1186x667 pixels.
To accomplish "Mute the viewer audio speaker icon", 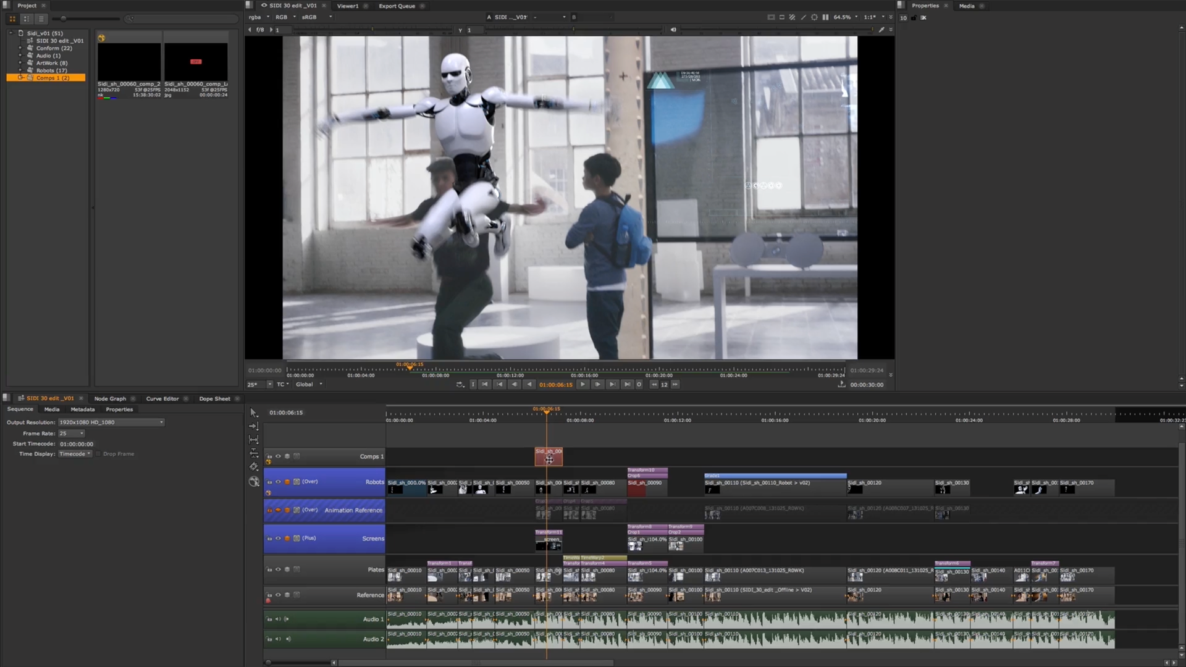I will [x=673, y=30].
